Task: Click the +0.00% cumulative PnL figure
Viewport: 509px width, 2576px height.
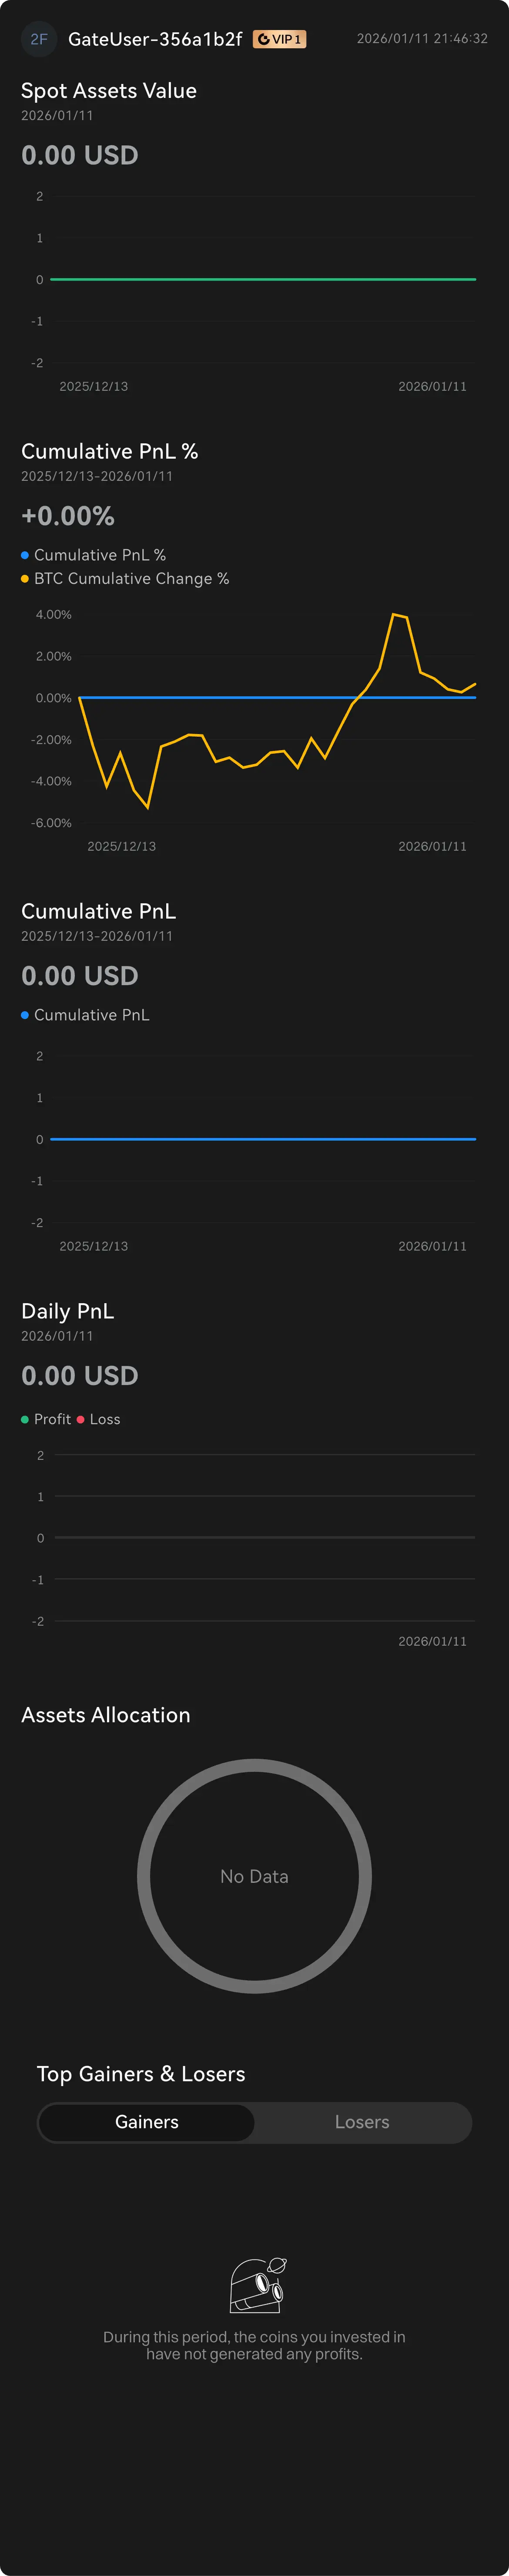Action: pos(68,516)
